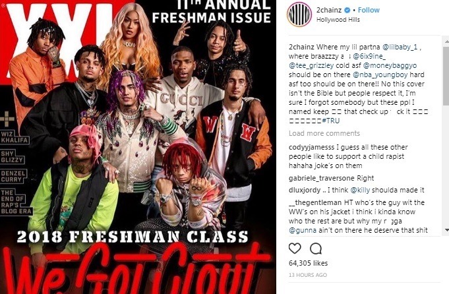Open codyyjamesss commenter profile
The height and width of the screenshot is (294, 449).
311,148
